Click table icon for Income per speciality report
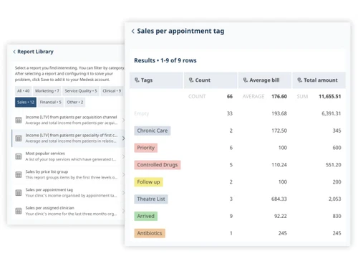Viewport: 358px width, 269px height. [19, 138]
